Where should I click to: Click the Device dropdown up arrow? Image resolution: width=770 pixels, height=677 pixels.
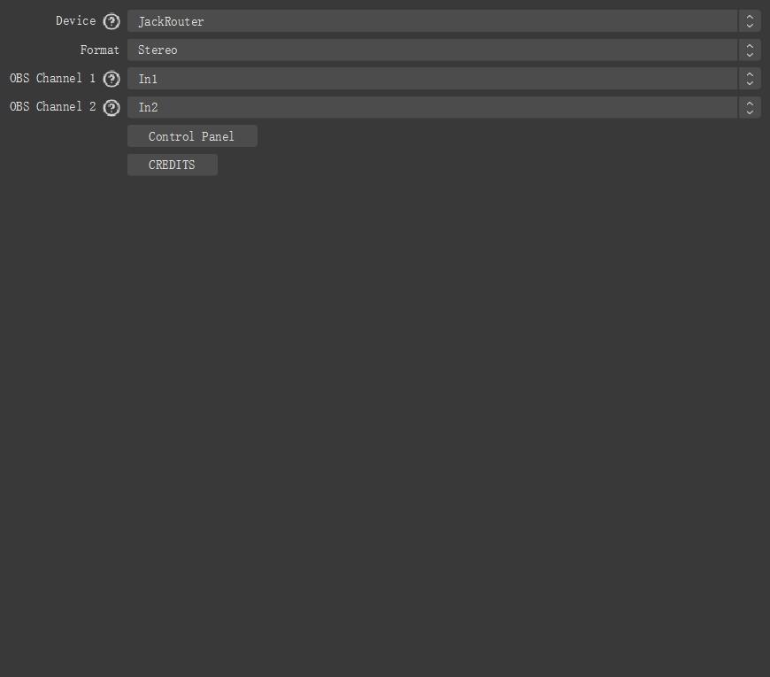[750, 16]
